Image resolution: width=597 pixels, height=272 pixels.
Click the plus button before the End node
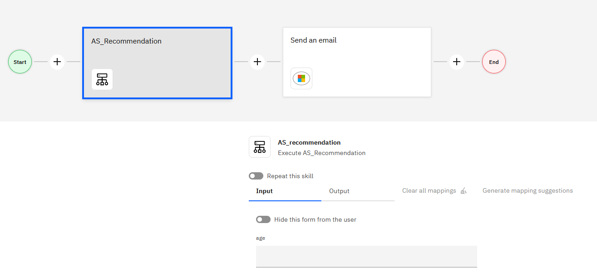click(457, 62)
